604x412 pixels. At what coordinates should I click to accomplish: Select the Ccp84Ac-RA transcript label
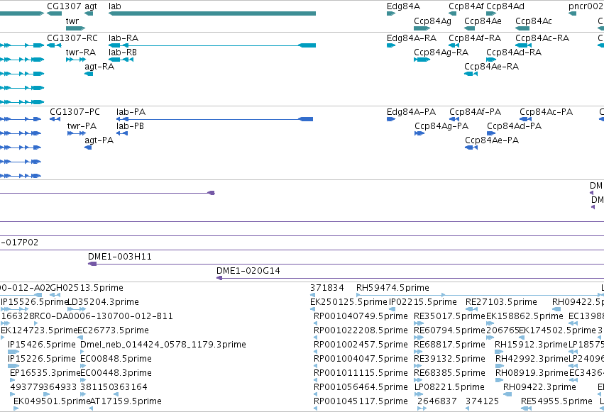pyautogui.click(x=542, y=38)
